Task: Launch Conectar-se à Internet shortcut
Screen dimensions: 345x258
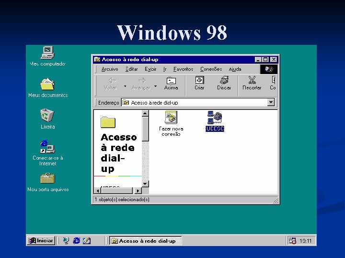Action: [47, 147]
